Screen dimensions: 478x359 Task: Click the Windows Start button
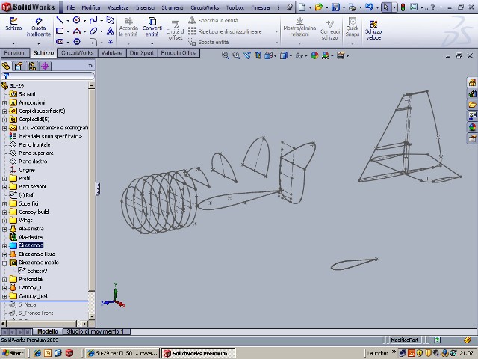point(13,353)
